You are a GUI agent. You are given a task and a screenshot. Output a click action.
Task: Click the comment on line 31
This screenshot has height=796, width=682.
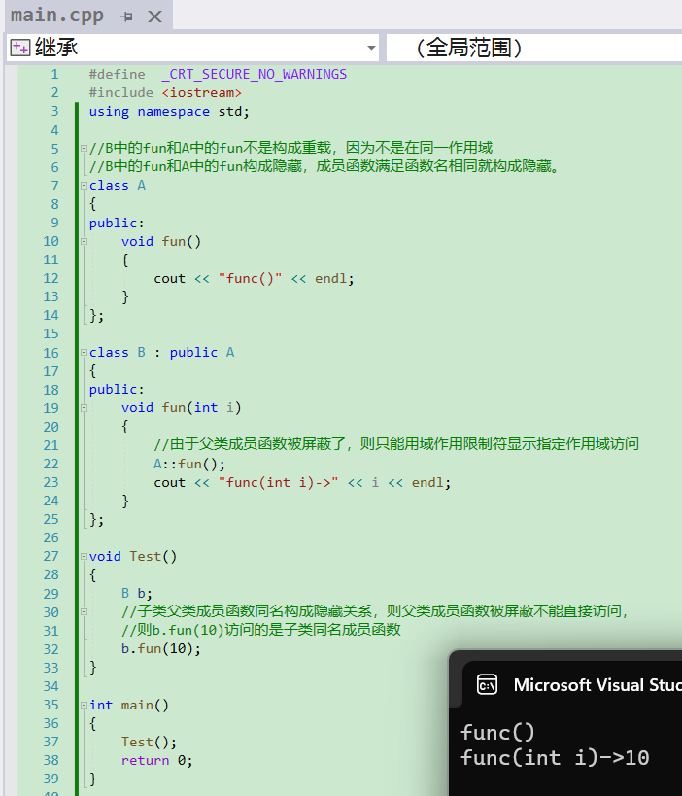[260, 631]
